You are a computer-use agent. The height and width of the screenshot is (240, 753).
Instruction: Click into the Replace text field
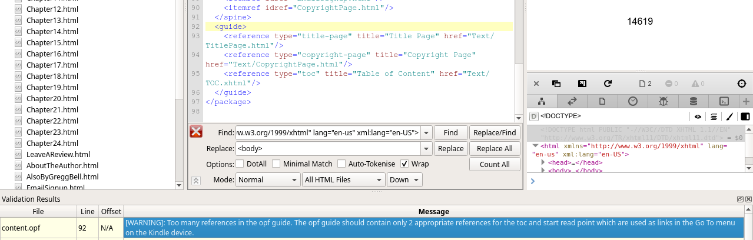(328, 149)
